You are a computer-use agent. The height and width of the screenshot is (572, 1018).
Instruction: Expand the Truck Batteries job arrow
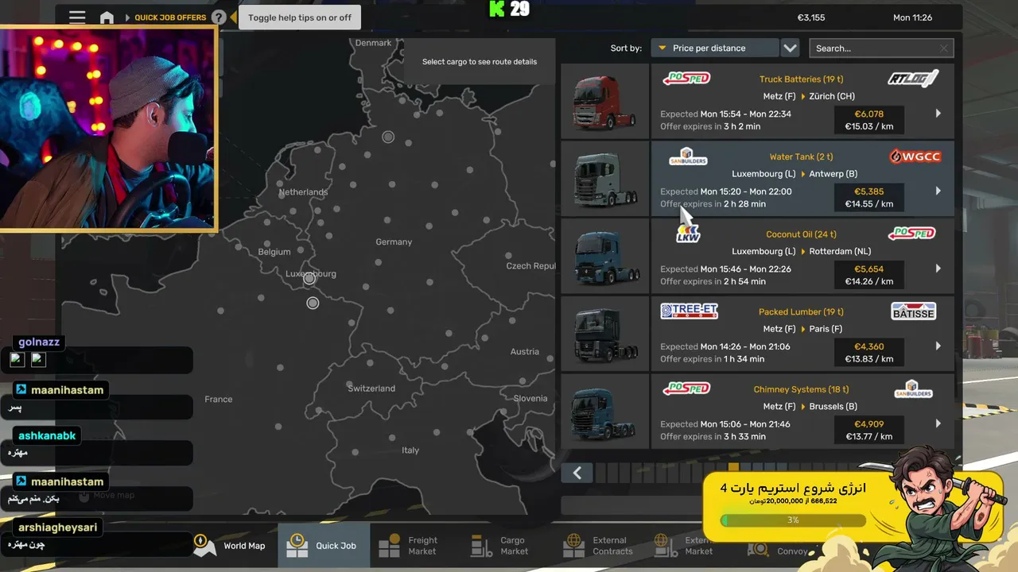tap(938, 114)
